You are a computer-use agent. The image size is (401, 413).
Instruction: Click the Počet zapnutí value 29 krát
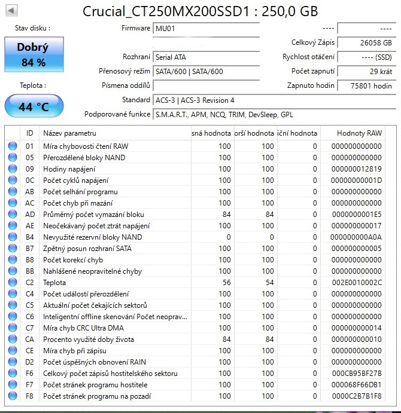(367, 71)
